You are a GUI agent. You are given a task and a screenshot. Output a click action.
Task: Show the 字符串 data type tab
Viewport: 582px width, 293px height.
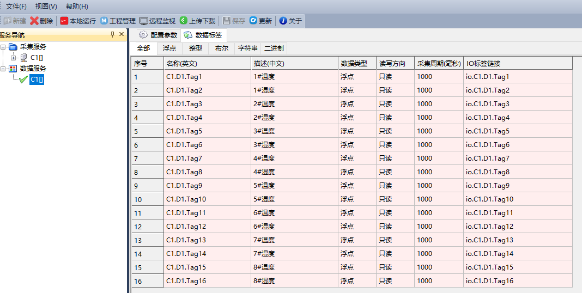tap(248, 48)
